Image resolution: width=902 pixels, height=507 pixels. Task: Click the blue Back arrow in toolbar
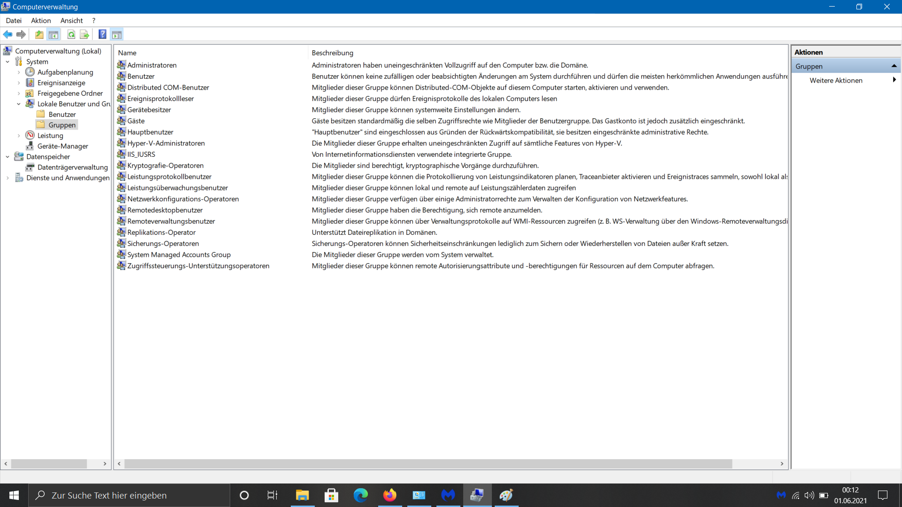[x=8, y=34]
